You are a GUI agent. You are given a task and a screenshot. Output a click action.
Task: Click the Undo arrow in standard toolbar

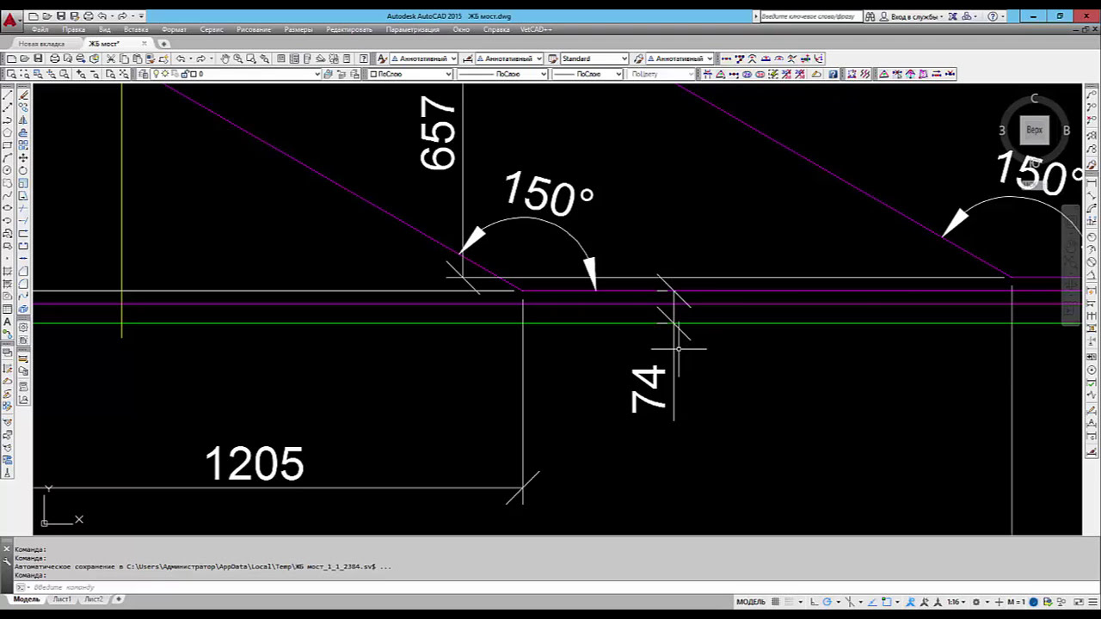(x=181, y=58)
